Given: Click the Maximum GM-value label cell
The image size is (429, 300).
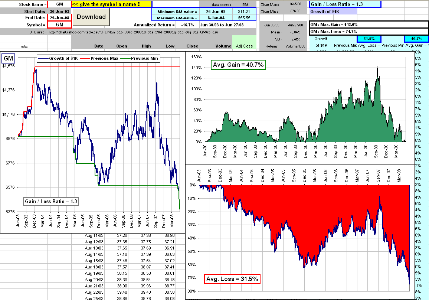Looking at the screenshot, I should coord(176,18).
